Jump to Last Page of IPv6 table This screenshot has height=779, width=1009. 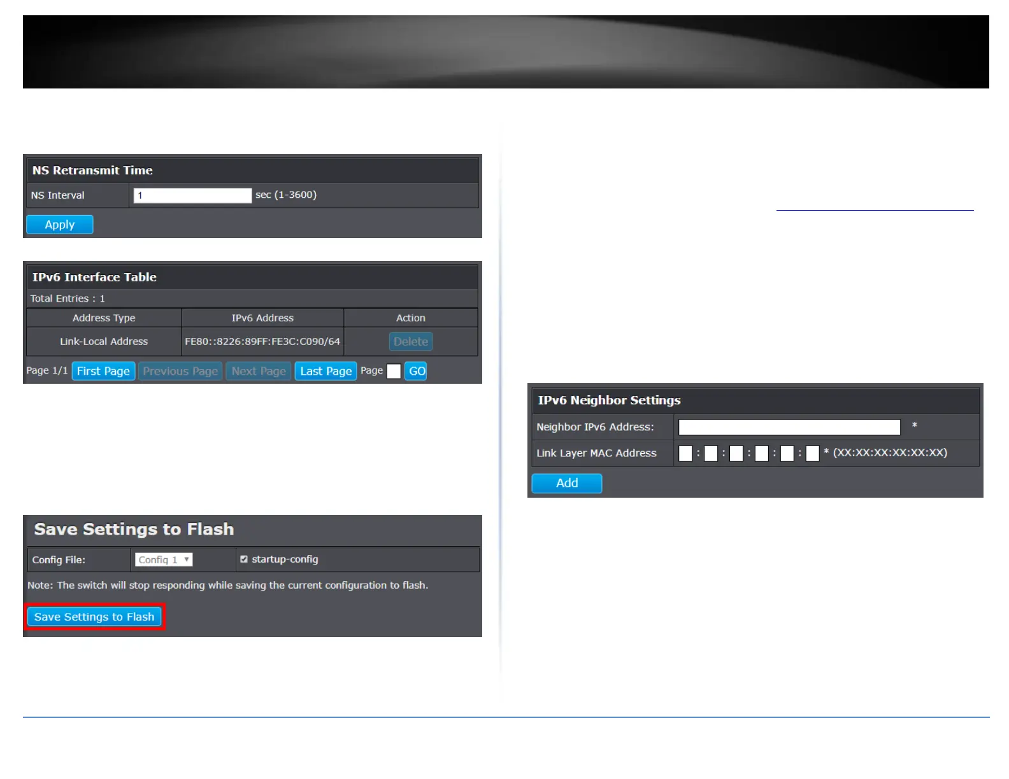[x=326, y=371]
